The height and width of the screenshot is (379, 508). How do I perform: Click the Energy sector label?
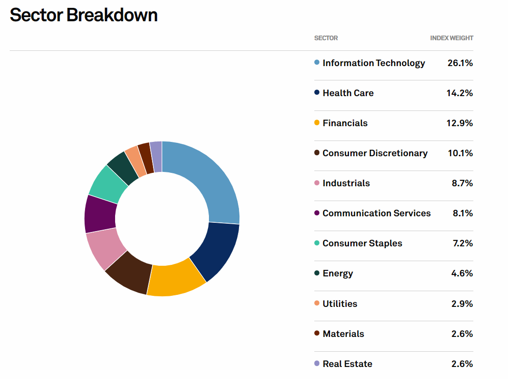[337, 273]
